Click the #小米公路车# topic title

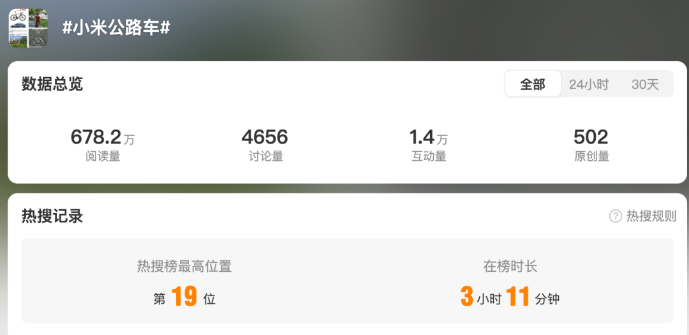click(x=116, y=29)
